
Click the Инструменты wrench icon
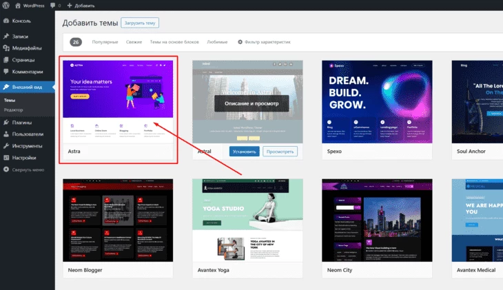[6, 145]
